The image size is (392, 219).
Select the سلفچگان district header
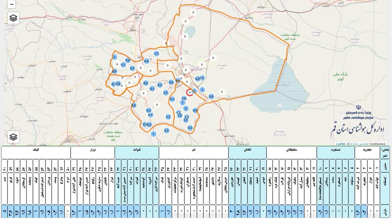pos(291,149)
